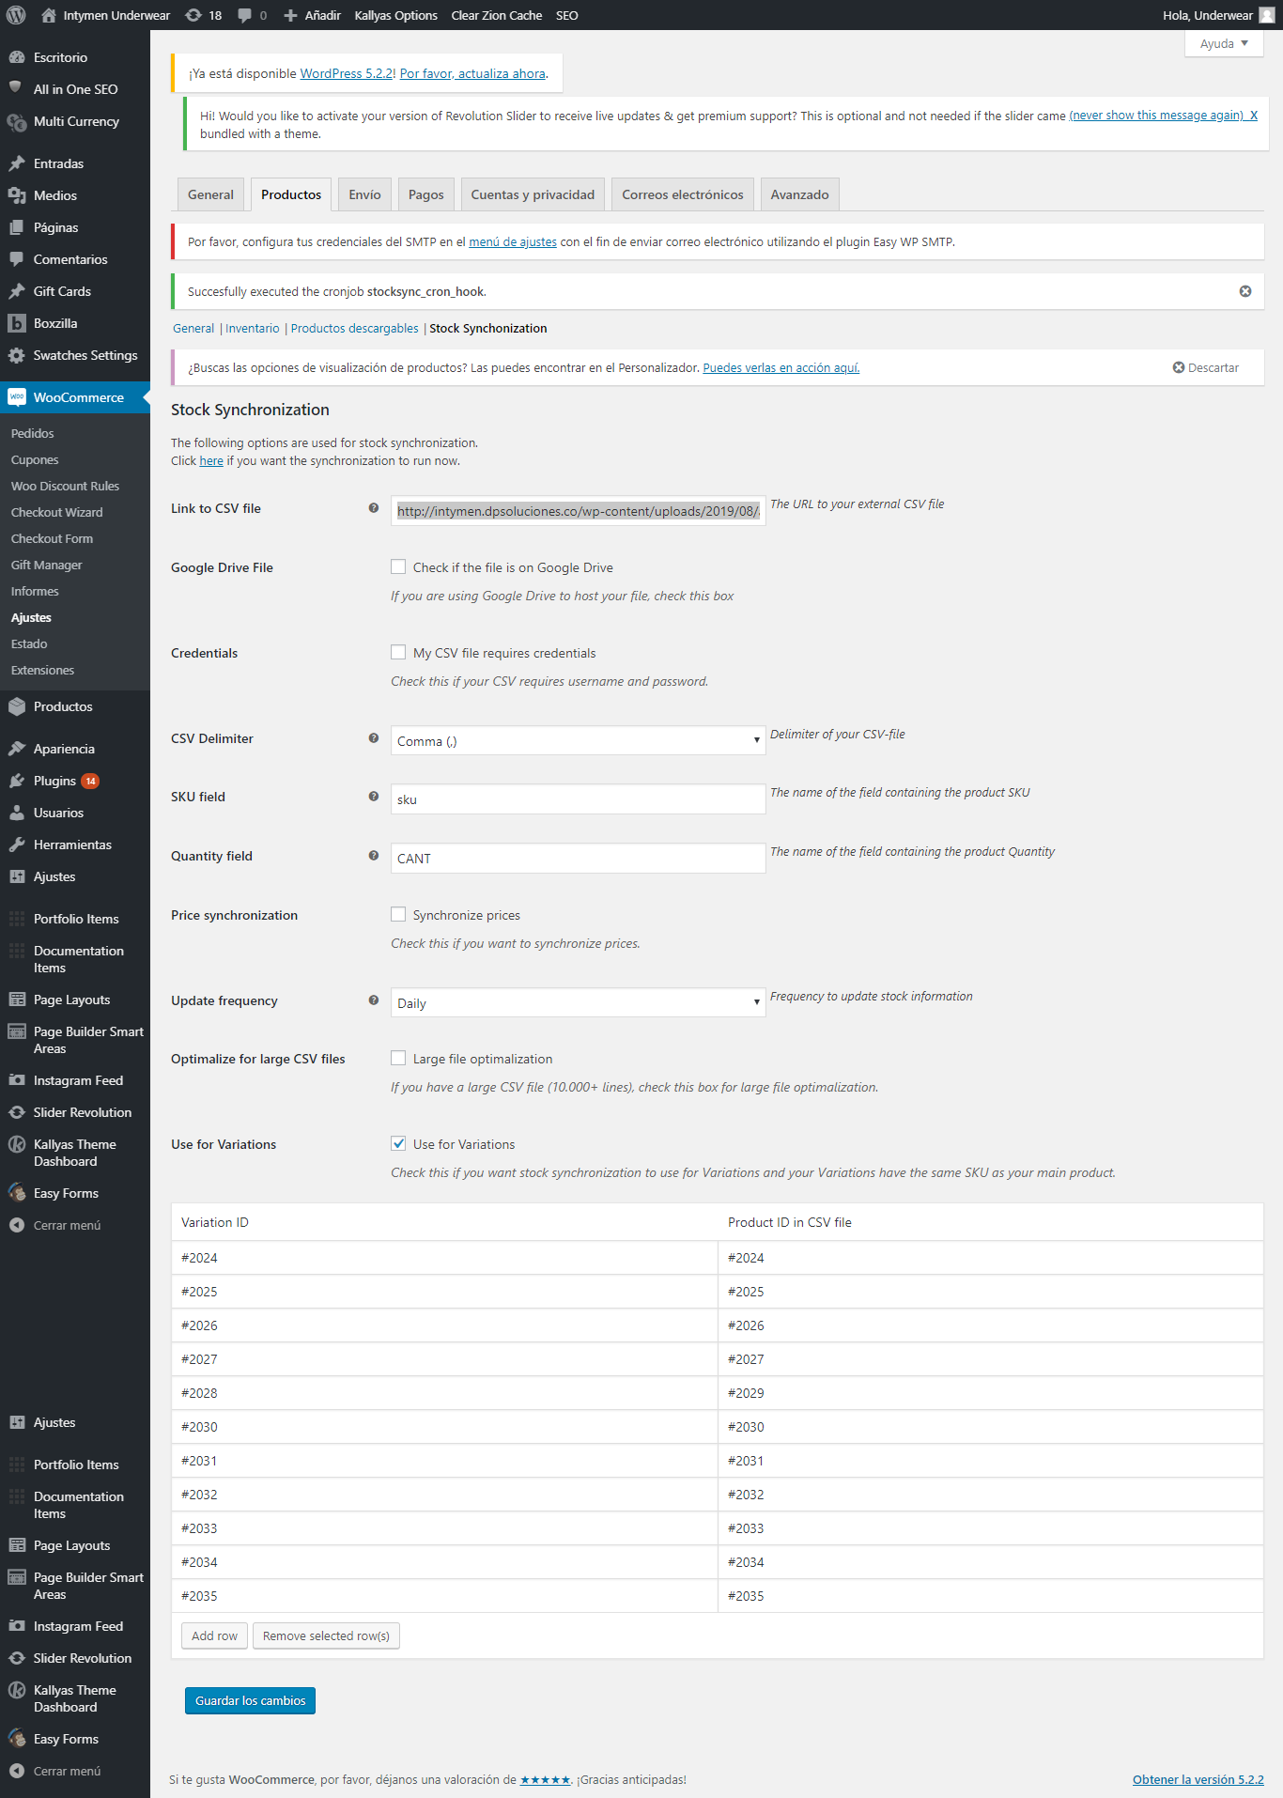The height and width of the screenshot is (1798, 1283).
Task: Enable Large file optimization checkbox
Action: [x=398, y=1058]
